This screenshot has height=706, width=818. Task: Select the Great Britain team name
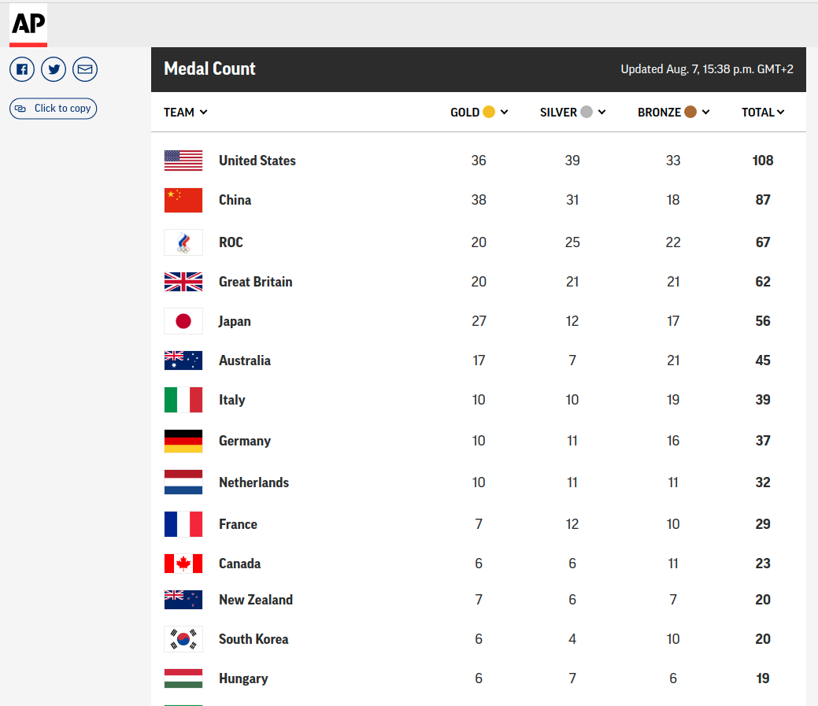click(x=256, y=282)
